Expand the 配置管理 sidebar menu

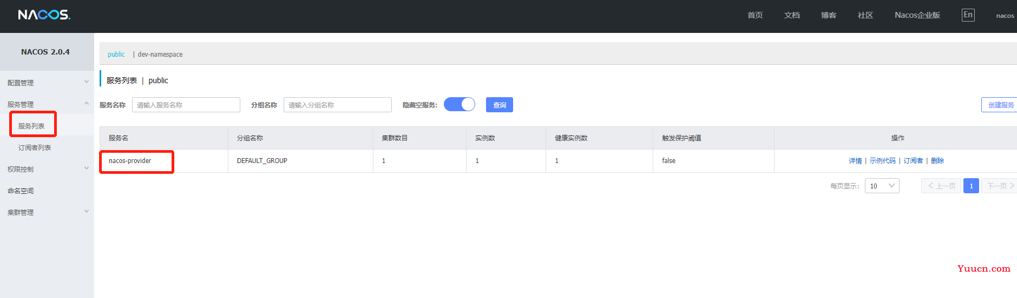tap(47, 83)
